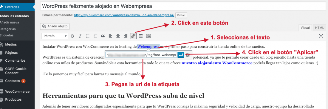
Task: Toggle bold formatting in editor toolbar
Action: tap(72, 36)
